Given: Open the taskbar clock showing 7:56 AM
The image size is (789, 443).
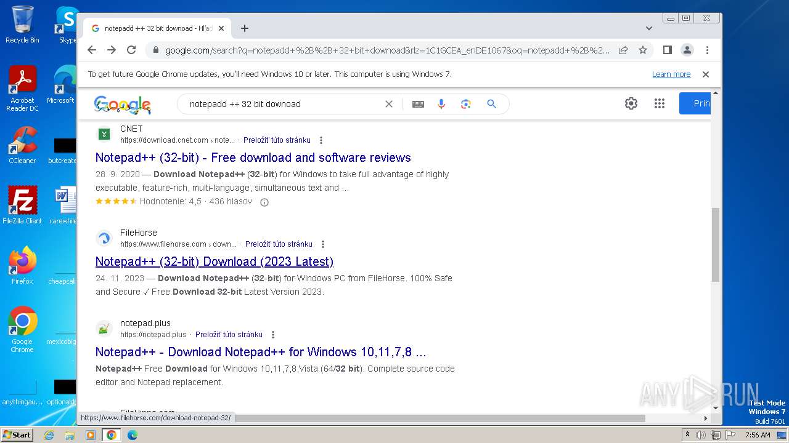Looking at the screenshot, I should (758, 435).
